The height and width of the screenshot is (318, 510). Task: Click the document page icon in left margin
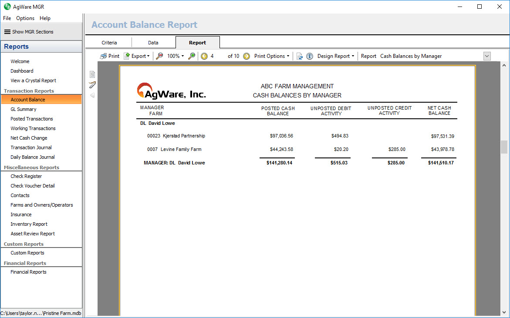click(92, 74)
